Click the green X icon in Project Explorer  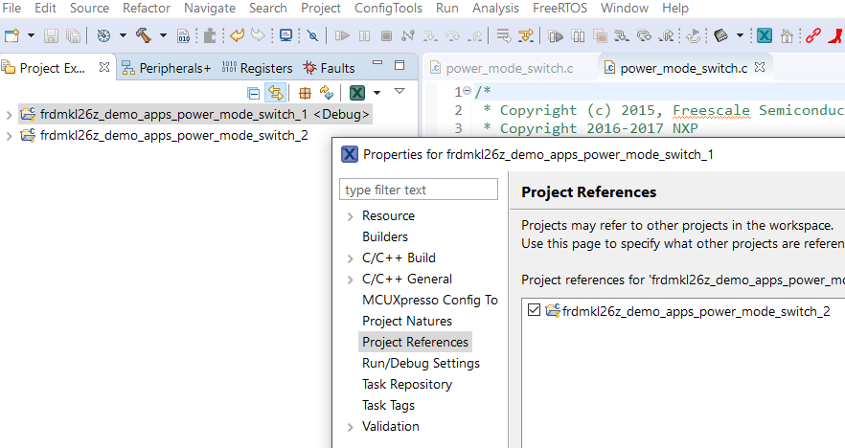pyautogui.click(x=357, y=93)
